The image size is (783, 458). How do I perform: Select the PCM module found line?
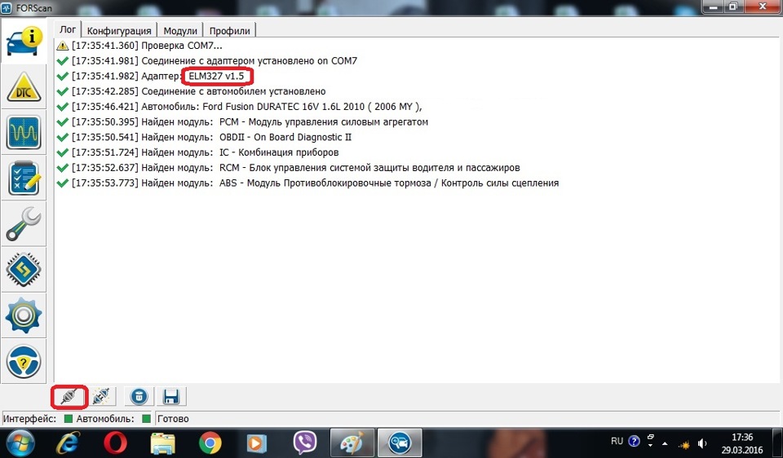tap(242, 122)
